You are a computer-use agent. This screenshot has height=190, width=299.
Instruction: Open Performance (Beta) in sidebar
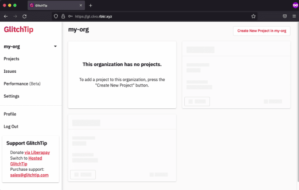pos(22,84)
